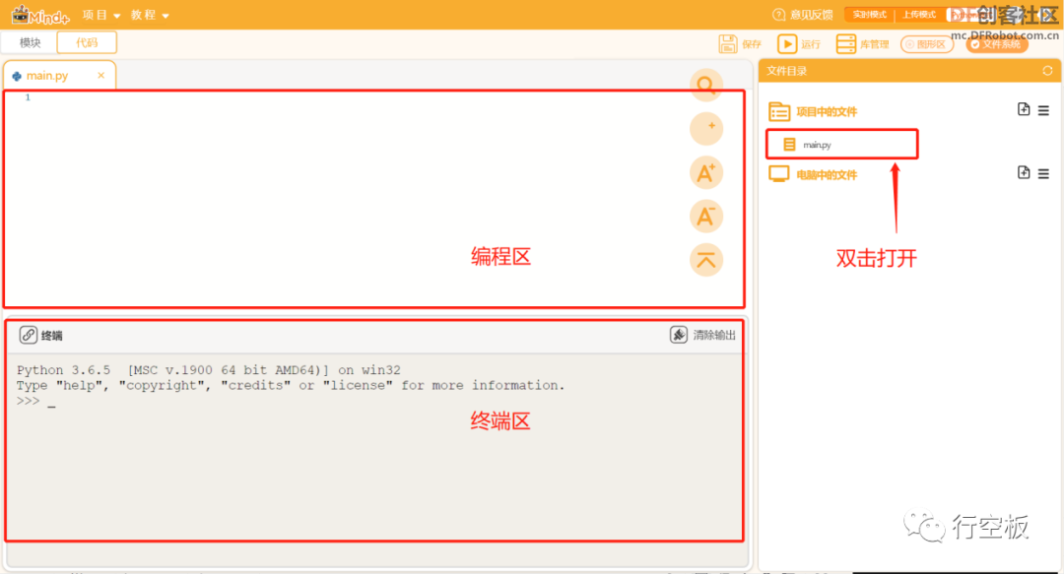1064x574 pixels.
Task: Click the 终端 terminal link icon
Action: tap(28, 335)
